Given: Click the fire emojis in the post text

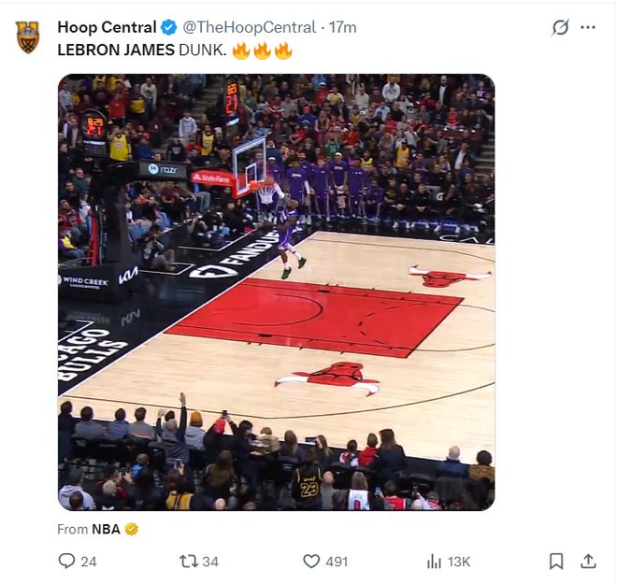Looking at the screenshot, I should [263, 50].
